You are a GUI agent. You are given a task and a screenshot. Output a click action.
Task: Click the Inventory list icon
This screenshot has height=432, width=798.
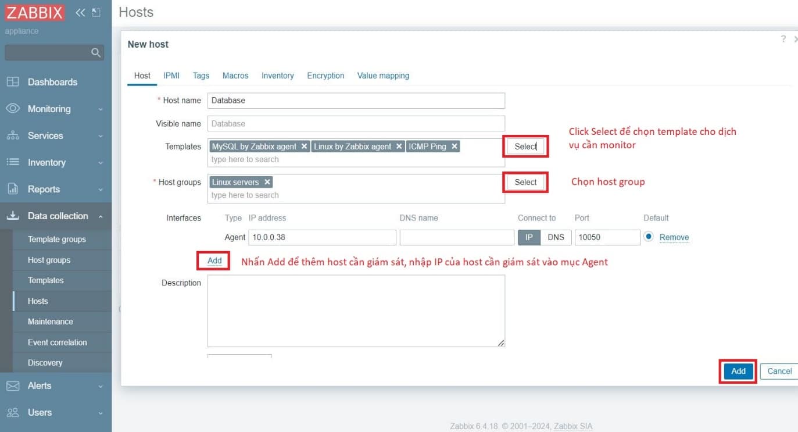pyautogui.click(x=13, y=162)
